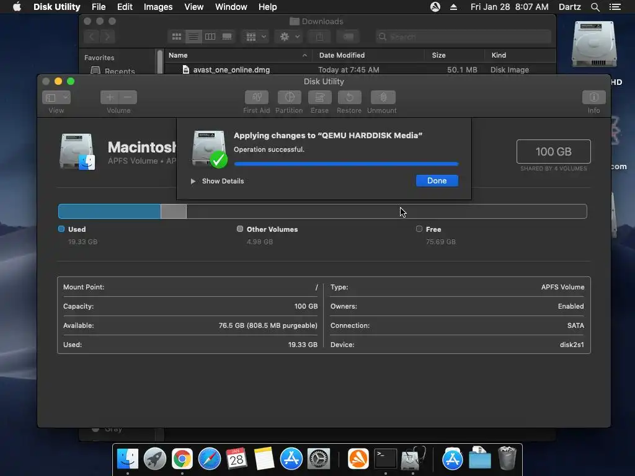Open Avast from the Dock
The image size is (635, 476).
click(x=358, y=459)
